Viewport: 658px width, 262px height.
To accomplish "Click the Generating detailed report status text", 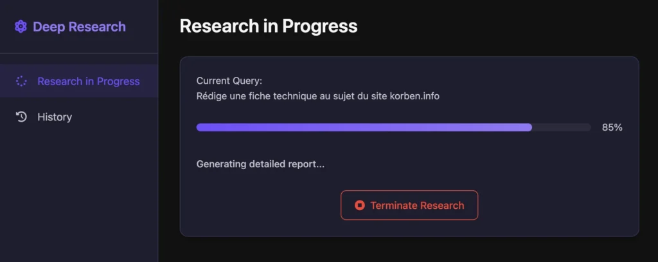I will tap(260, 164).
